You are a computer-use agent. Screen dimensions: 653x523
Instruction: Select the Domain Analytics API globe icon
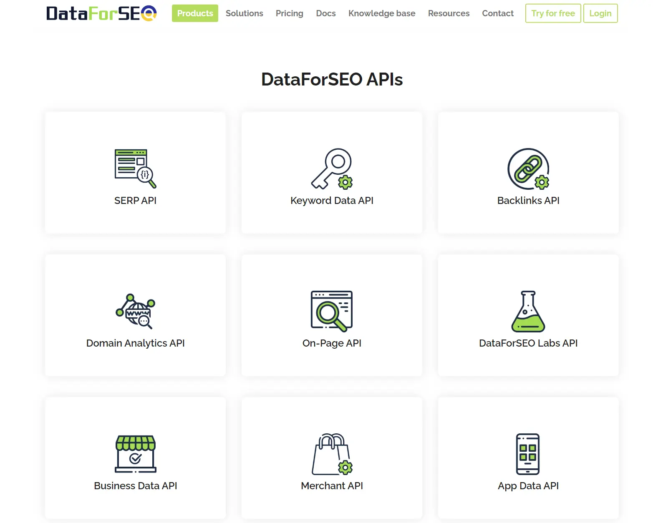click(136, 311)
